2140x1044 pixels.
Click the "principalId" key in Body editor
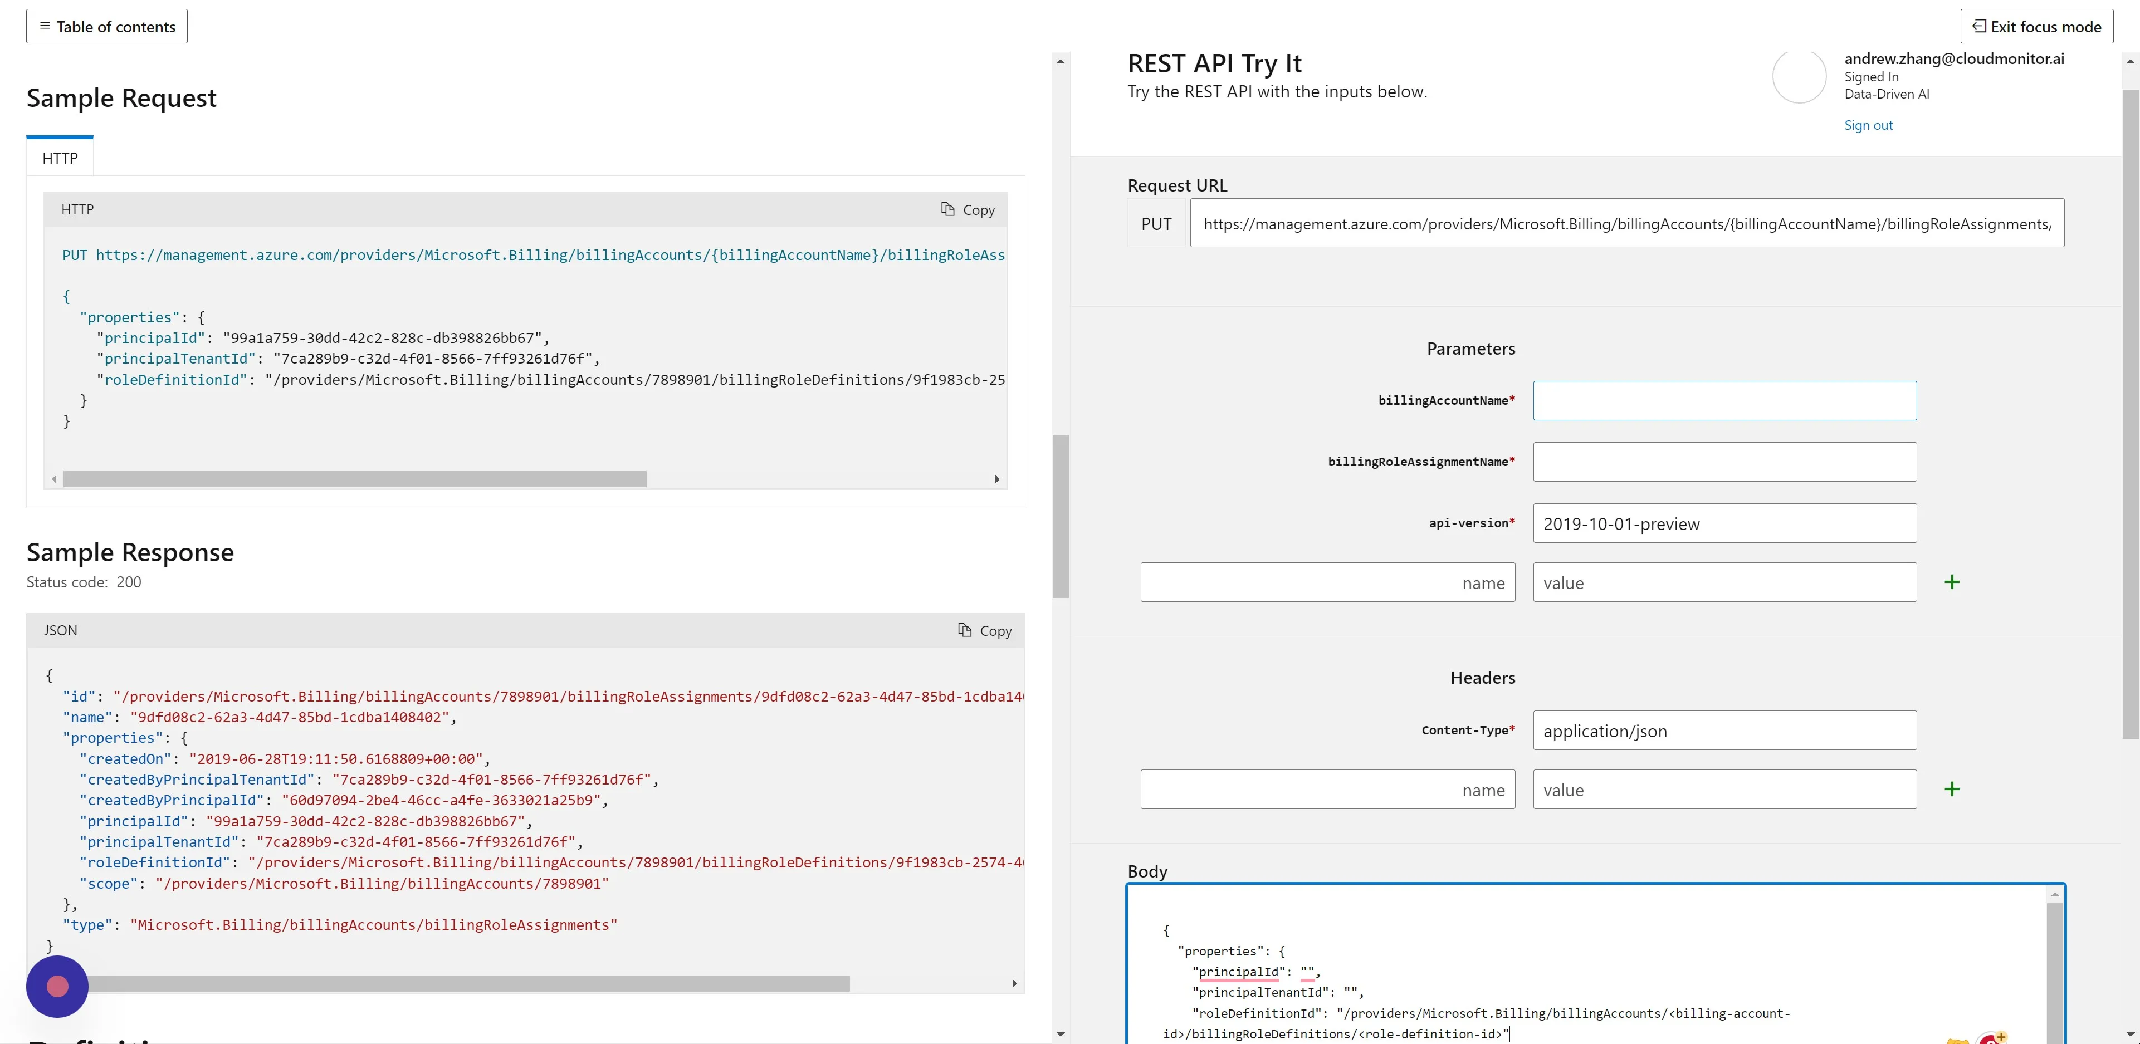1239,972
